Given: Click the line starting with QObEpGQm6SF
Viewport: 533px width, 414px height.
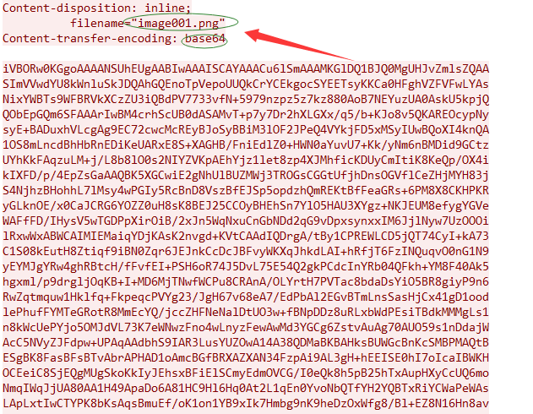Looking at the screenshot, I should pyautogui.click(x=246, y=115).
